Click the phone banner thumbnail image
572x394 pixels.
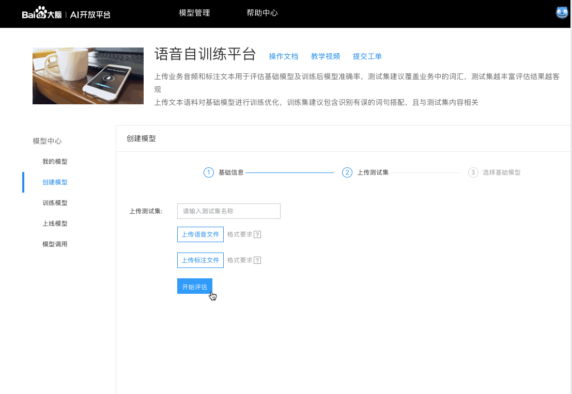(88, 76)
